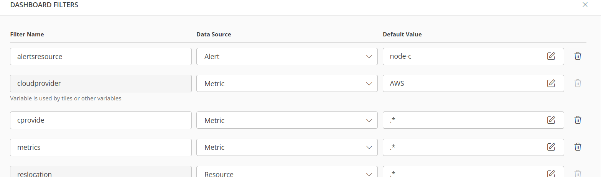Edit the AWS default value
This screenshot has width=601, height=177.
551,83
